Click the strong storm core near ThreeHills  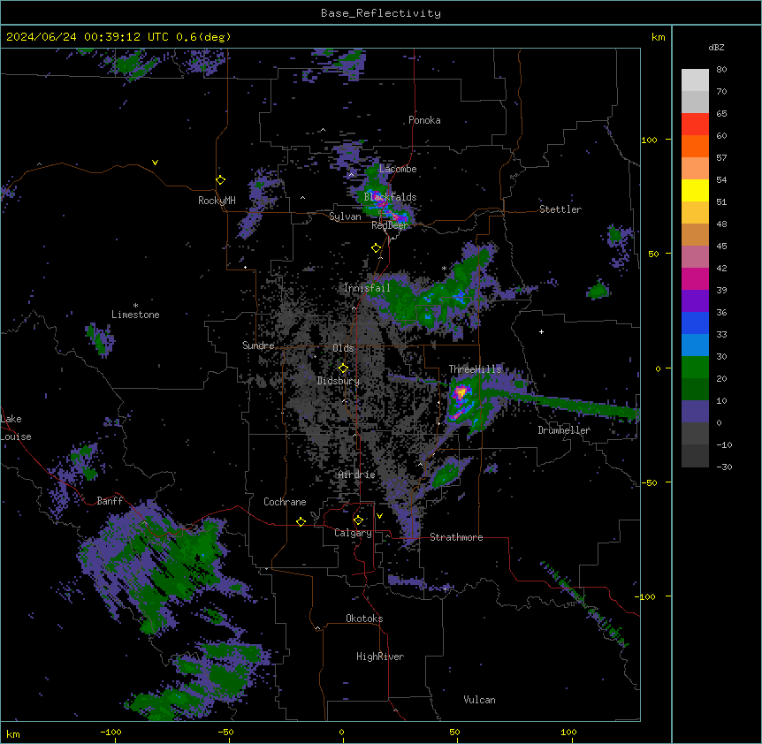coord(461,392)
